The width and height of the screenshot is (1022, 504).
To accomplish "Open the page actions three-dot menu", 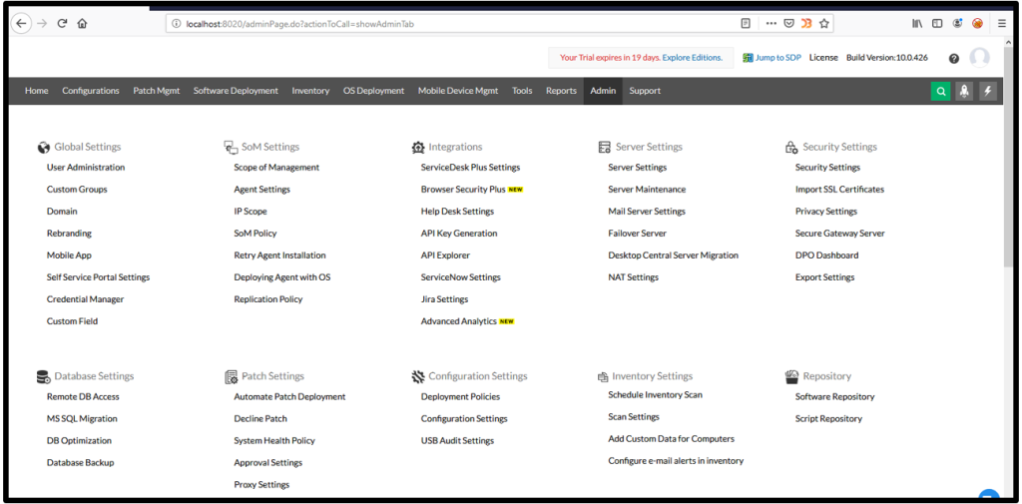I will 771,24.
